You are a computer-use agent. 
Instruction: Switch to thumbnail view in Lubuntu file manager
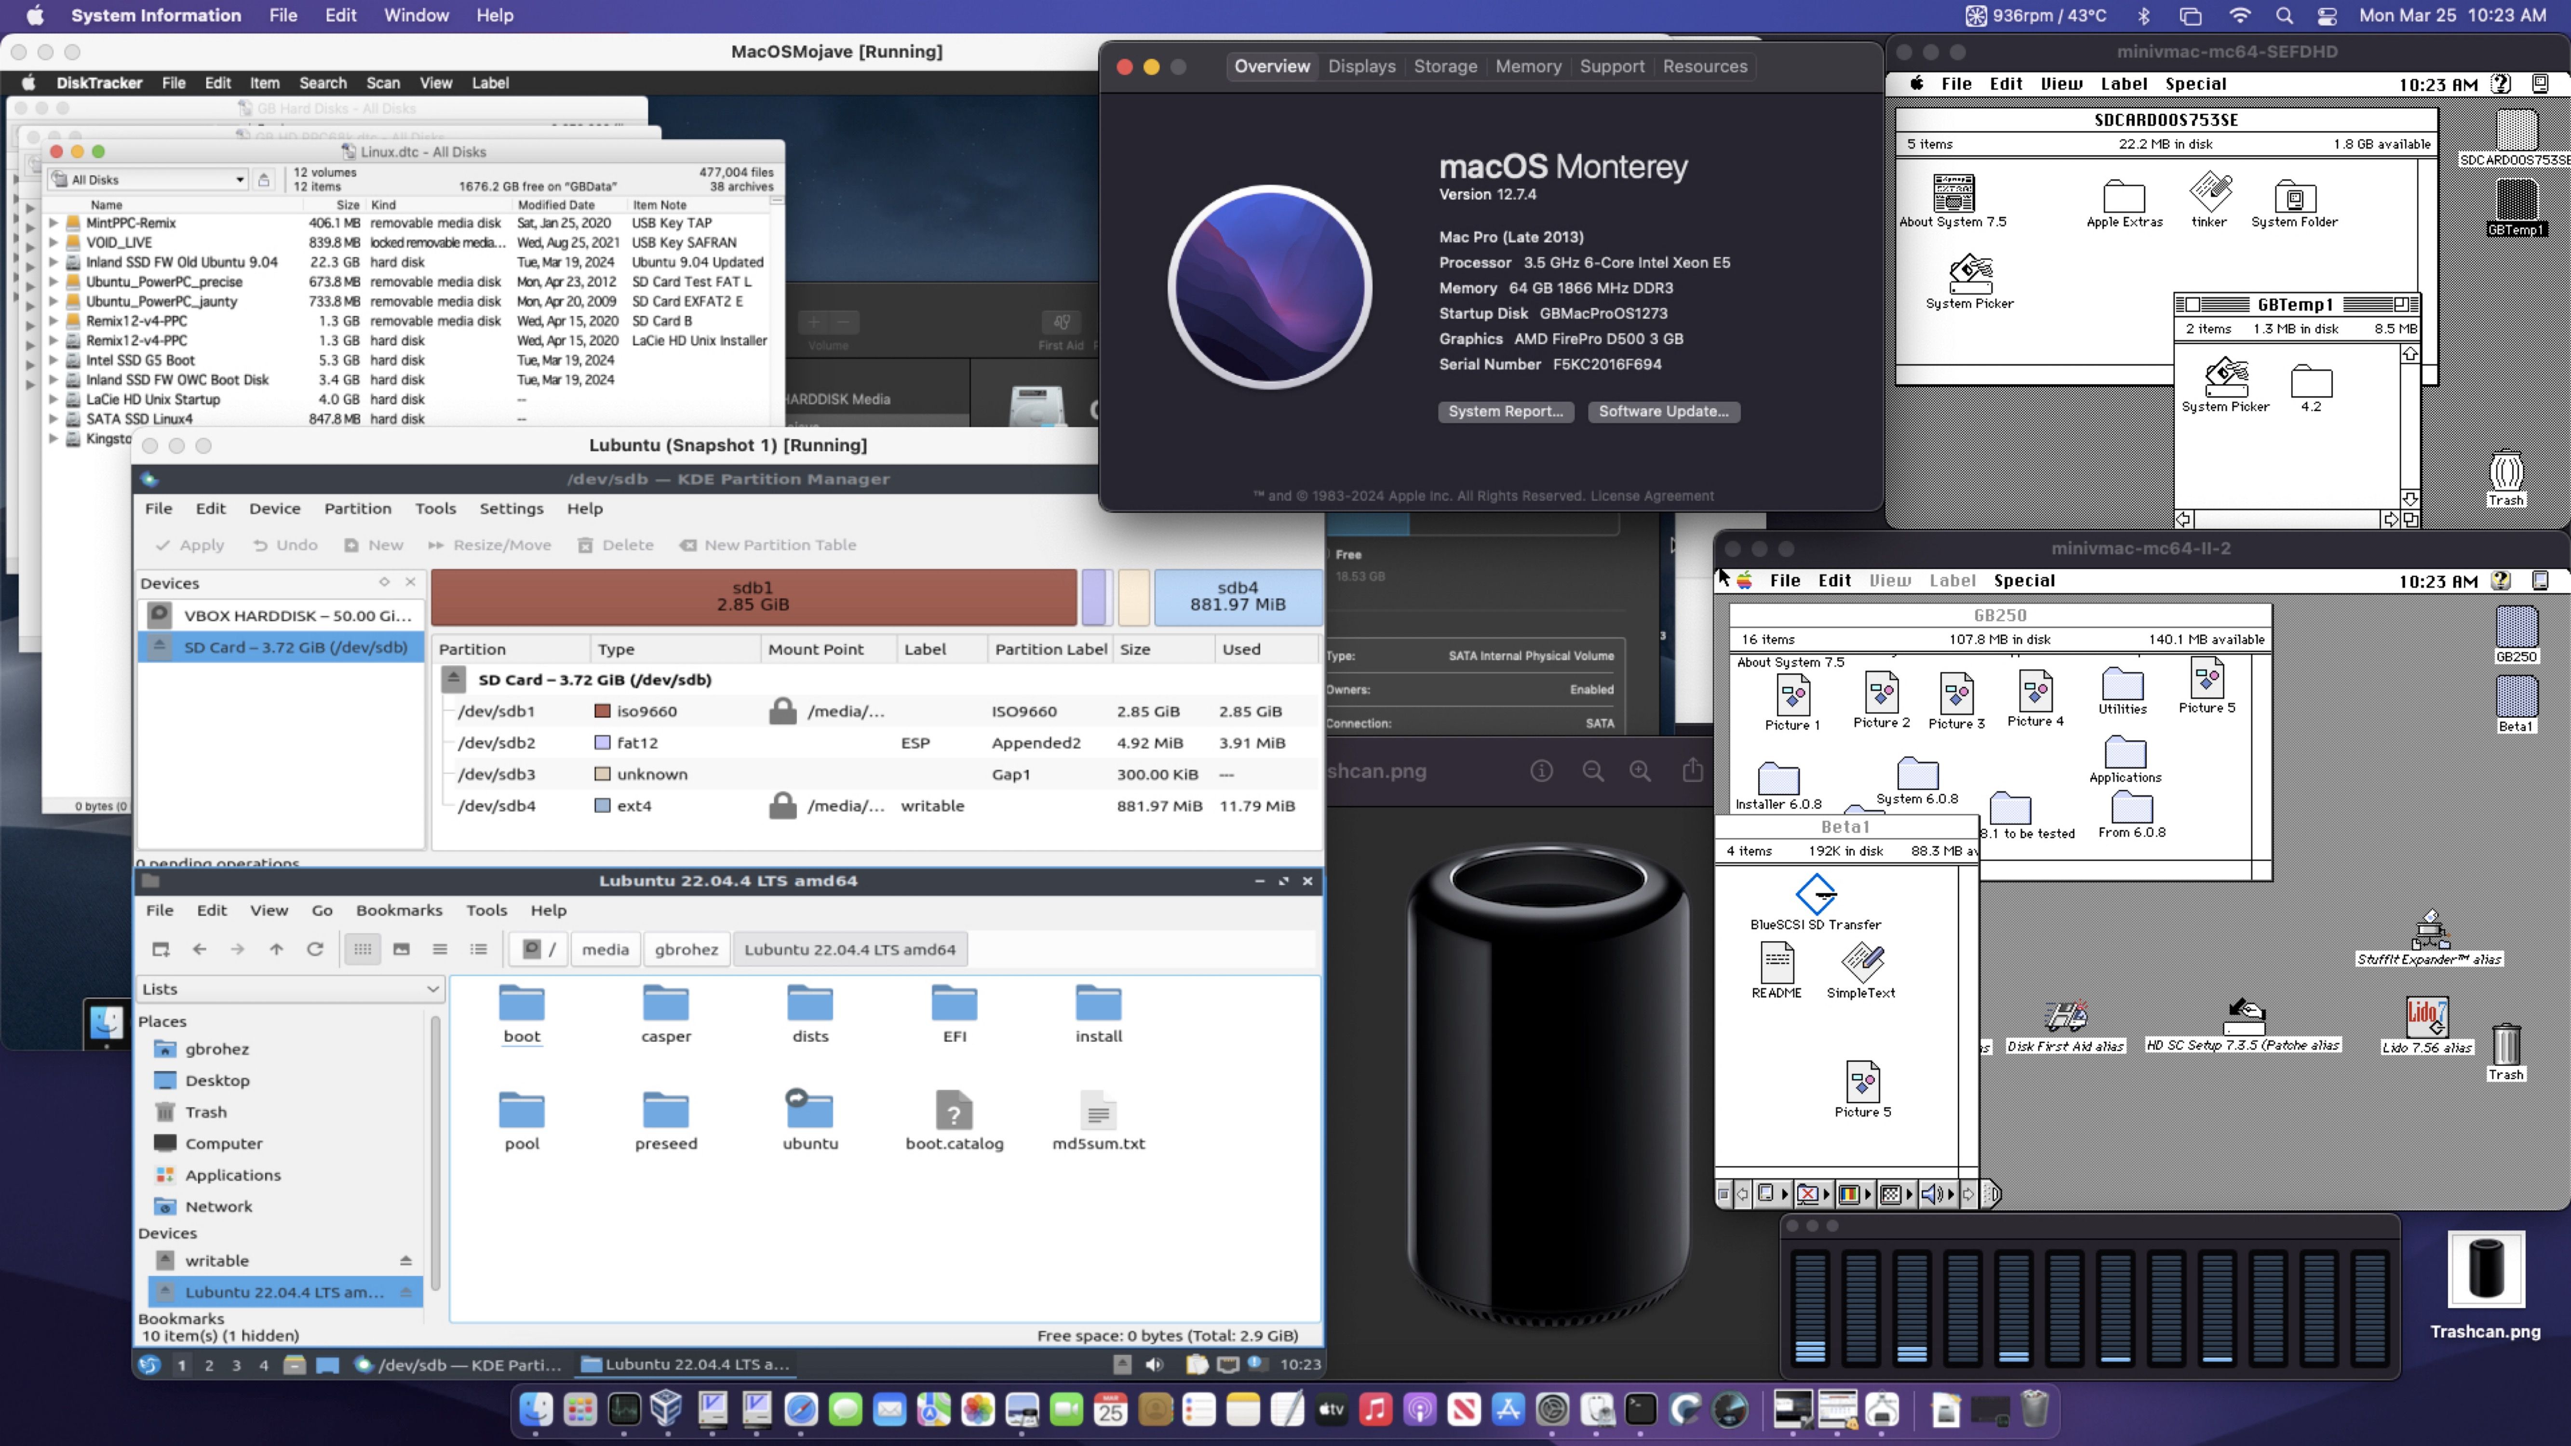coord(401,949)
